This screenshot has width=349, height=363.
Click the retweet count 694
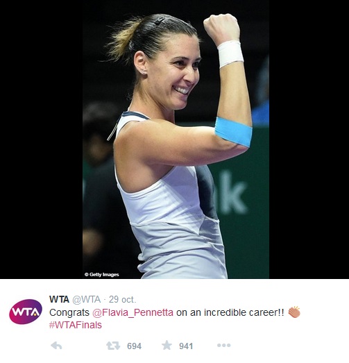(134, 346)
